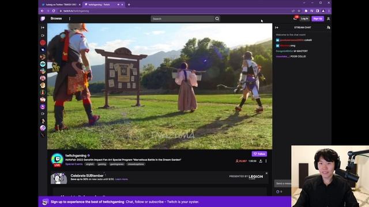Bookmark this page with the star icon
Image resolution: width=369 pixels, height=207 pixels.
point(299,11)
